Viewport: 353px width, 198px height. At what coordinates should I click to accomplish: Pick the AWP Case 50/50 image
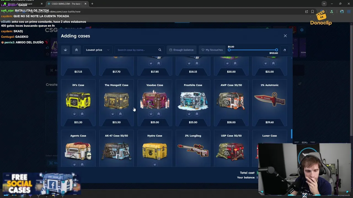(x=231, y=100)
